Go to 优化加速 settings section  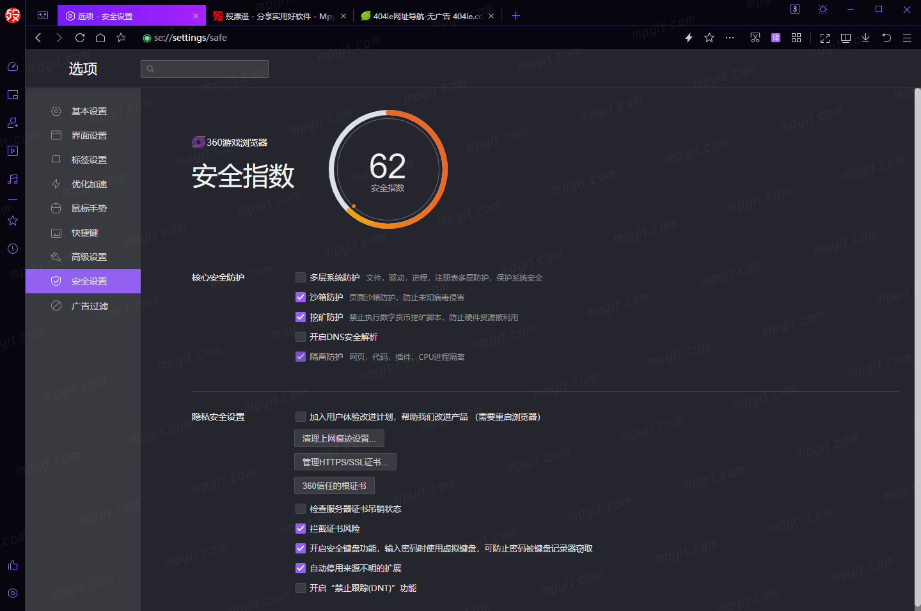pyautogui.click(x=83, y=184)
